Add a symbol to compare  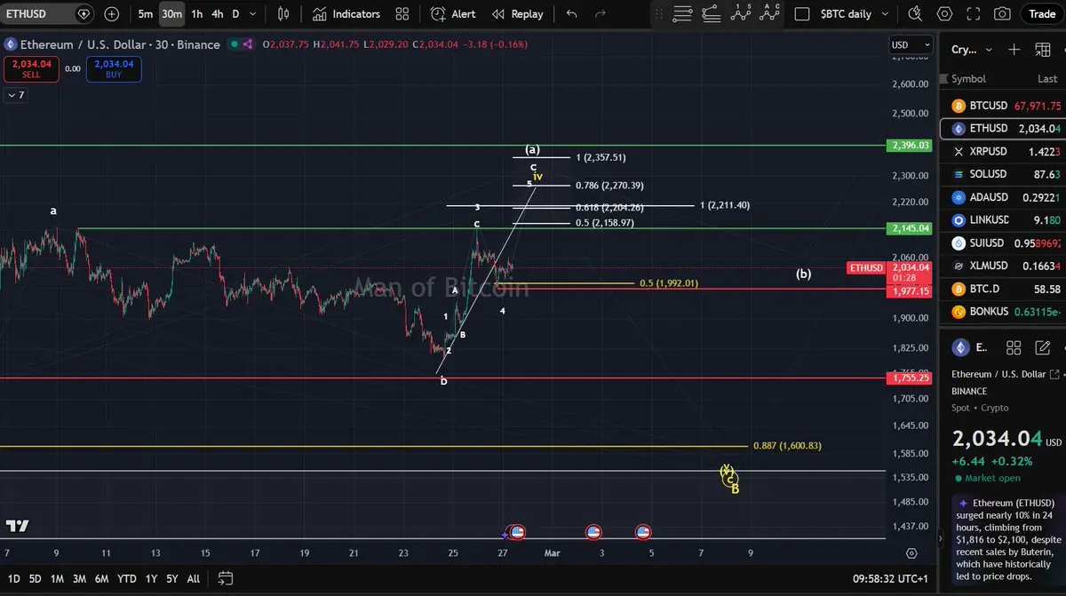111,14
